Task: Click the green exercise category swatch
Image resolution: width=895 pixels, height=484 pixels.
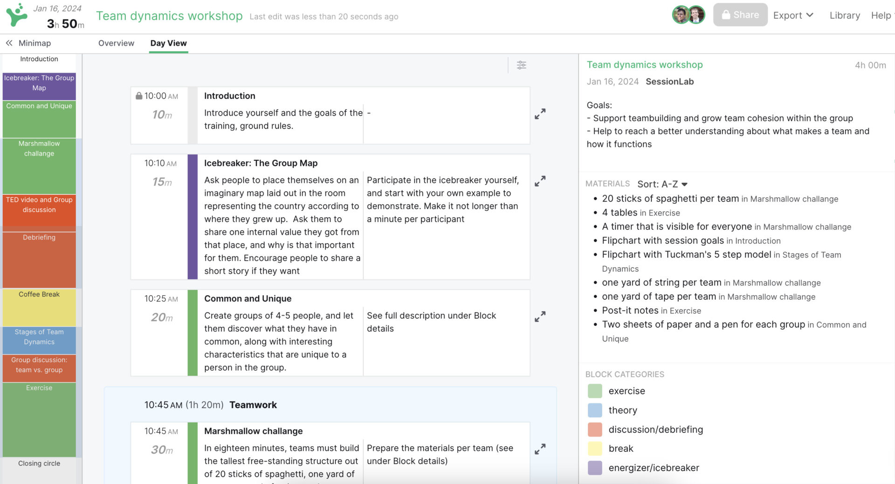Action: click(x=595, y=391)
